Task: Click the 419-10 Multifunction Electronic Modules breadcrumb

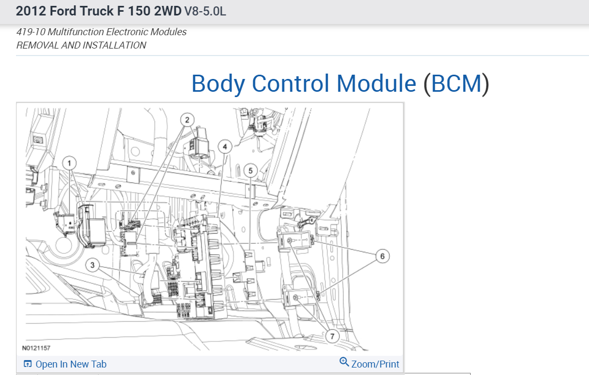Action: pos(101,31)
